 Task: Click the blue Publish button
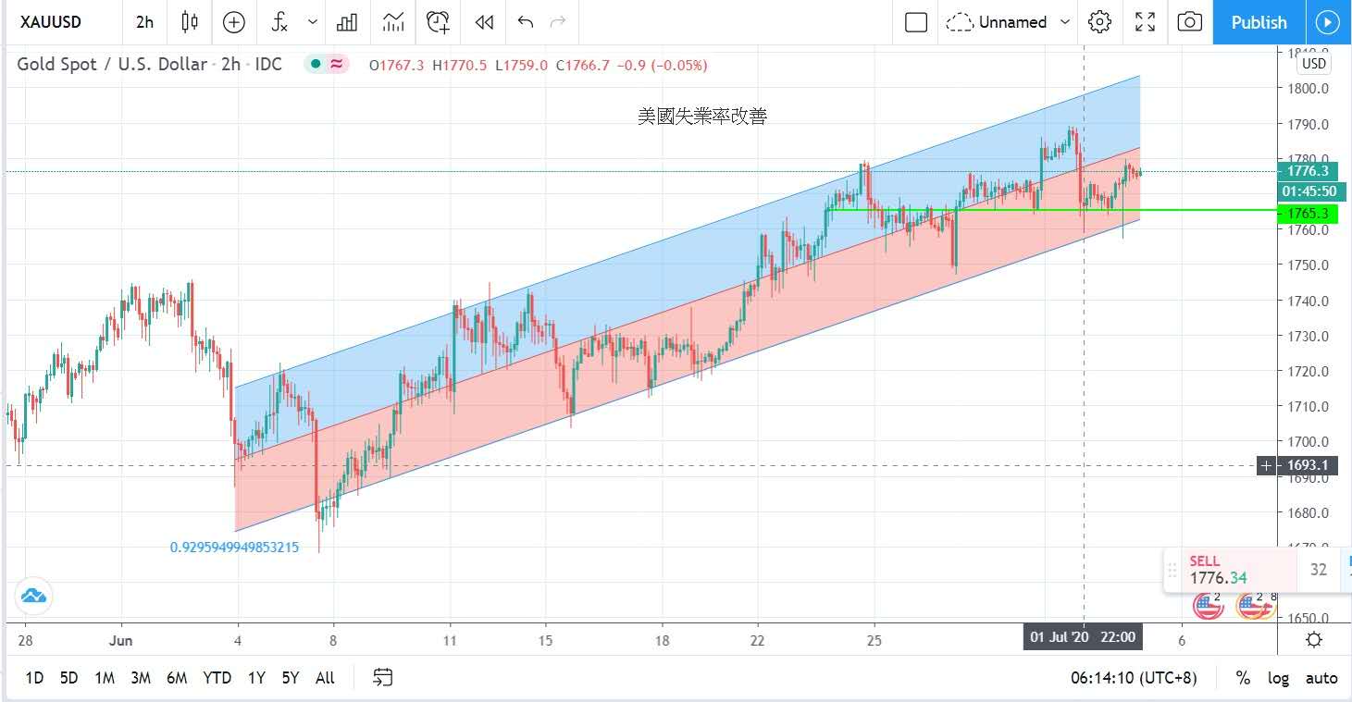click(x=1259, y=22)
